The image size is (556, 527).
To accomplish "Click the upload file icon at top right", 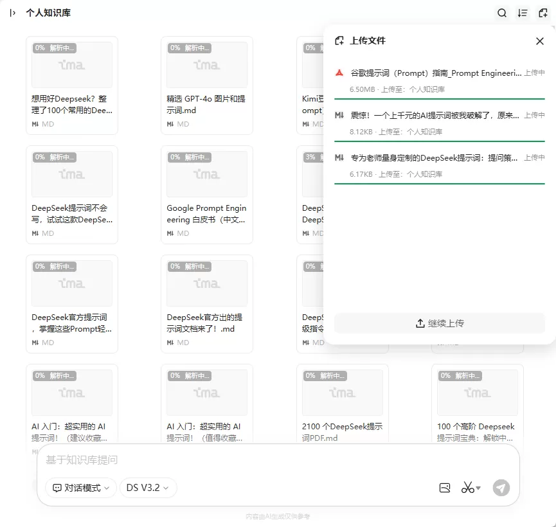I will click(543, 13).
